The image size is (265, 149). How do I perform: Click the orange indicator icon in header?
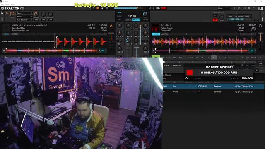[x=98, y=8]
